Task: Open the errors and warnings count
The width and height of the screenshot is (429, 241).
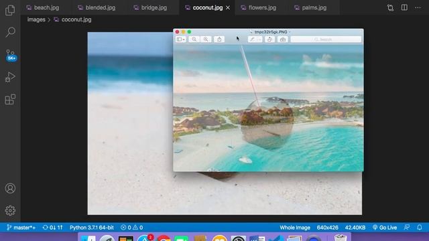Action: pyautogui.click(x=131, y=228)
